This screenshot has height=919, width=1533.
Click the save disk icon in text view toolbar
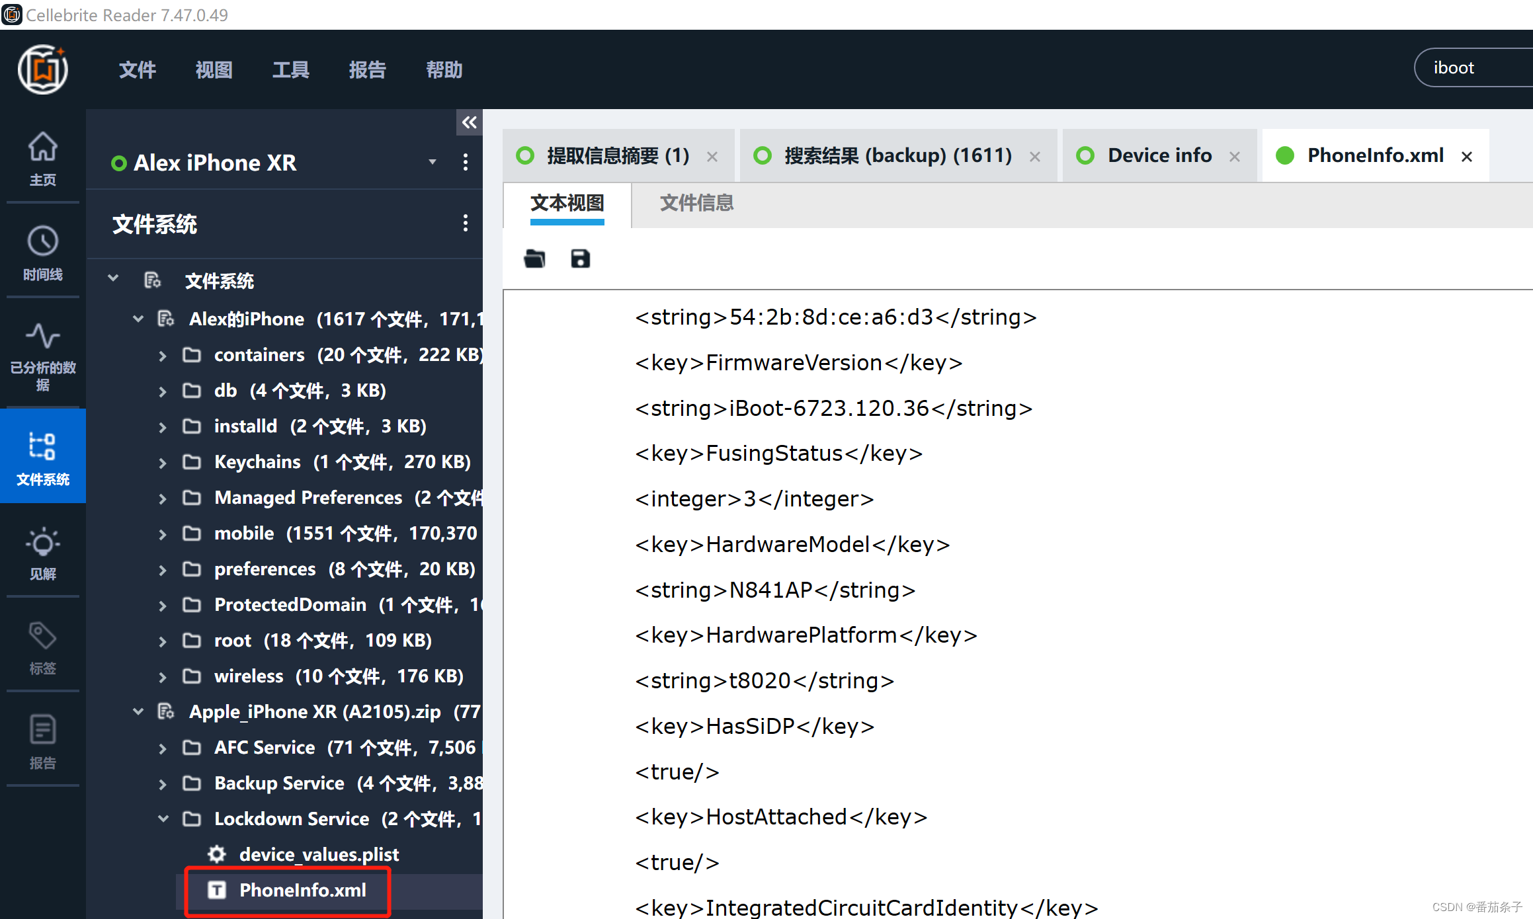coord(580,259)
